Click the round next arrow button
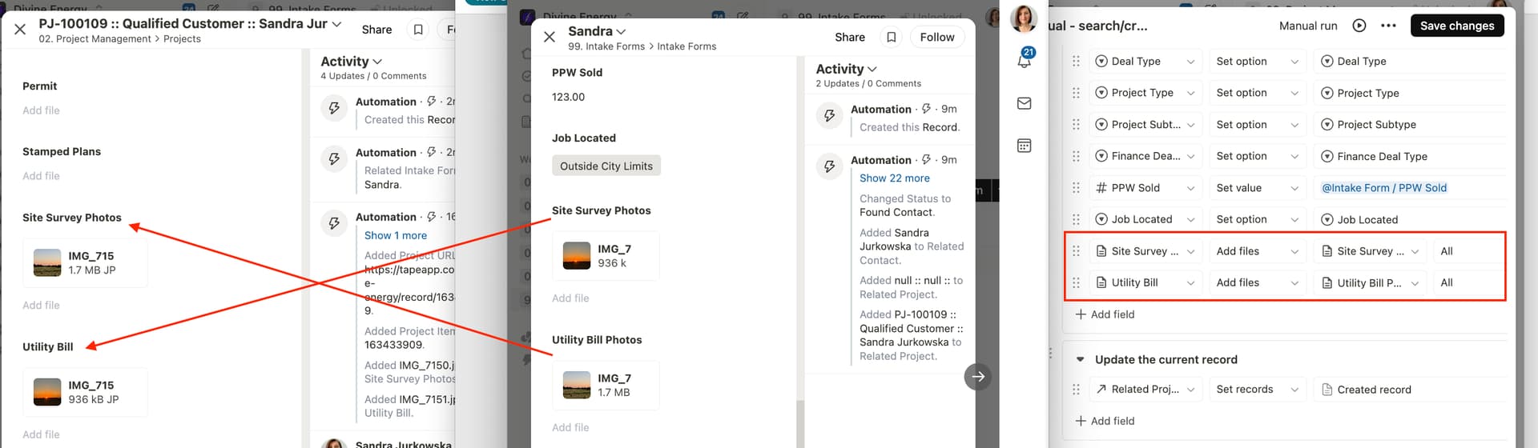Viewport: 1538px width, 448px height. tap(978, 377)
